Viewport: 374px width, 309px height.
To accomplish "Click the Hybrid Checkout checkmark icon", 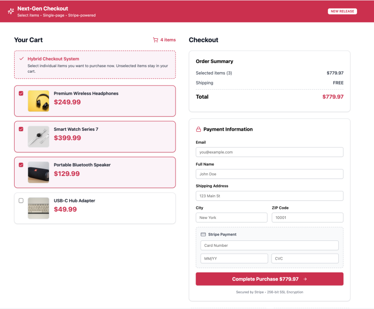I will [x=21, y=59].
